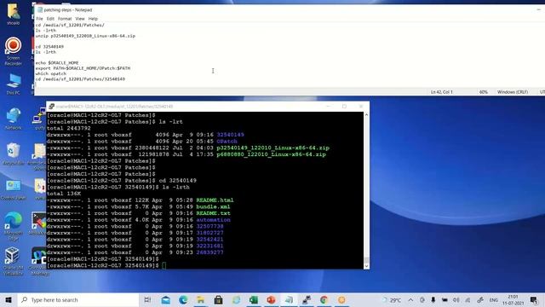This screenshot has height=307, width=545.
Task: Click the PuTTY terminal window title icon
Action: 51,106
